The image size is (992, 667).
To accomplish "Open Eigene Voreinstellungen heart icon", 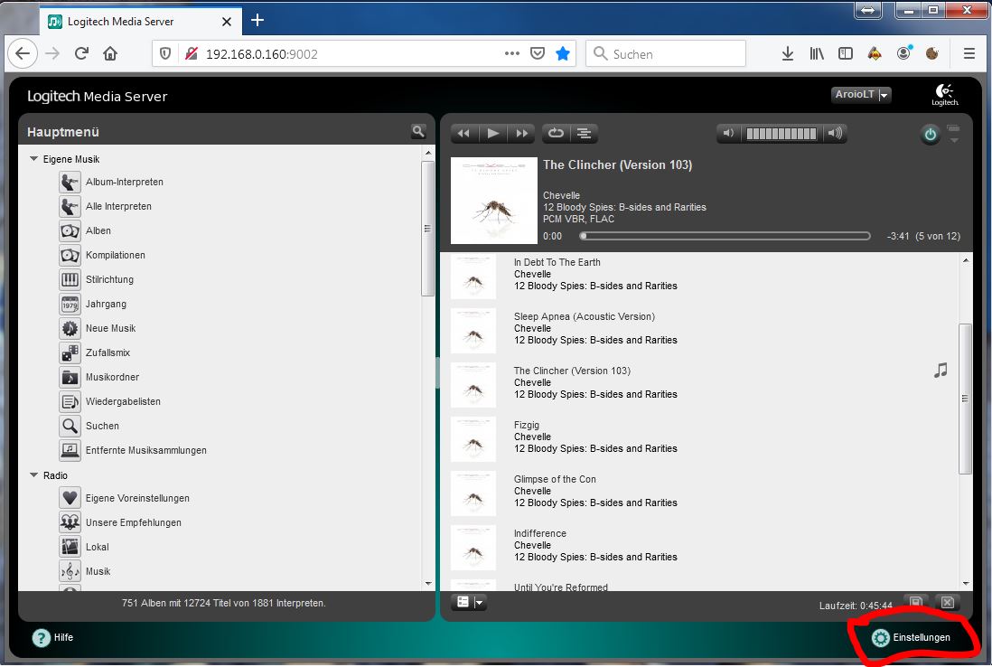I will [x=70, y=498].
